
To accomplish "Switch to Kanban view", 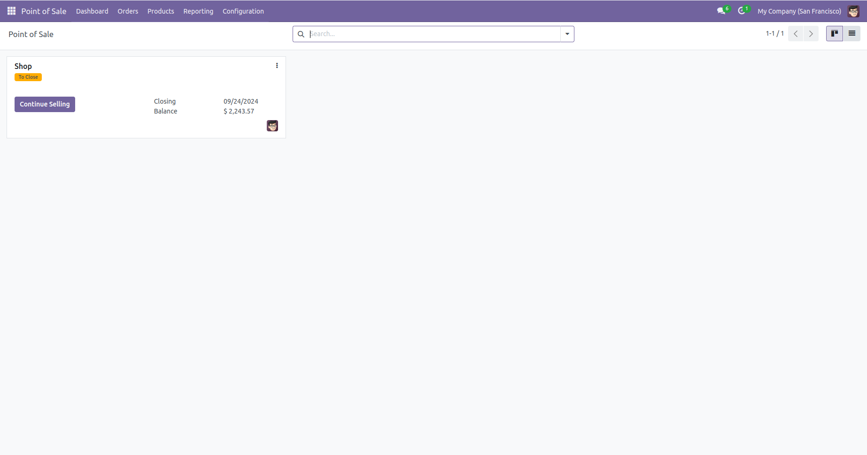I will tap(835, 34).
